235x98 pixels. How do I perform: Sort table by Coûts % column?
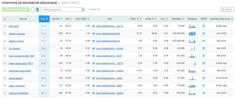click(151, 19)
